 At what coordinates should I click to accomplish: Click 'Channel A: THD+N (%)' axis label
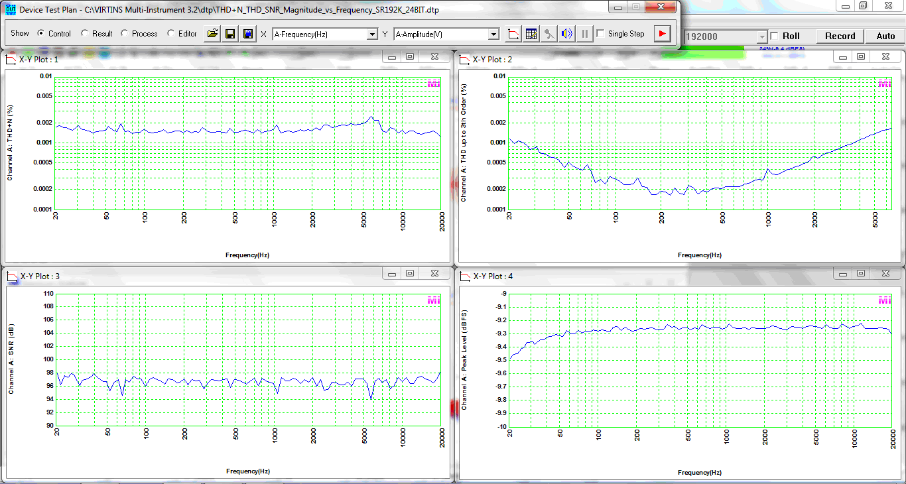(x=11, y=143)
